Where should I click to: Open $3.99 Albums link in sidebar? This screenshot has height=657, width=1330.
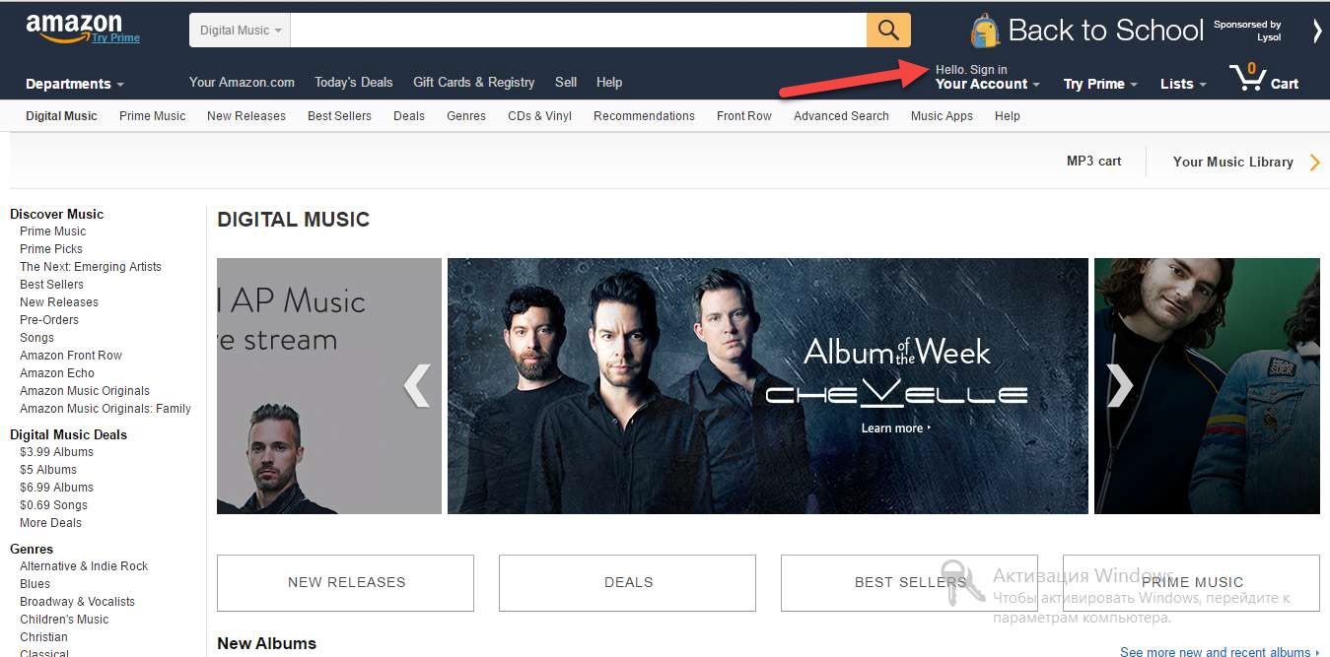coord(56,452)
